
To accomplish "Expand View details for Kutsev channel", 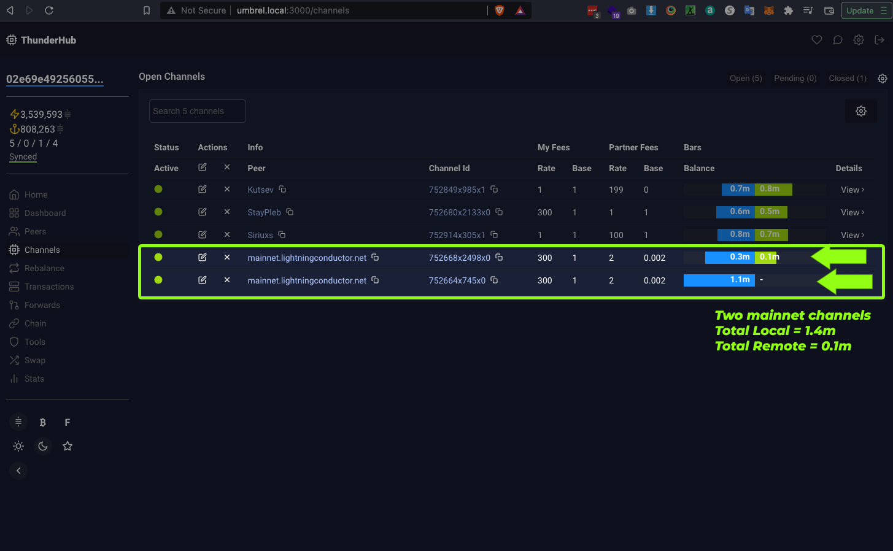I will (x=852, y=190).
